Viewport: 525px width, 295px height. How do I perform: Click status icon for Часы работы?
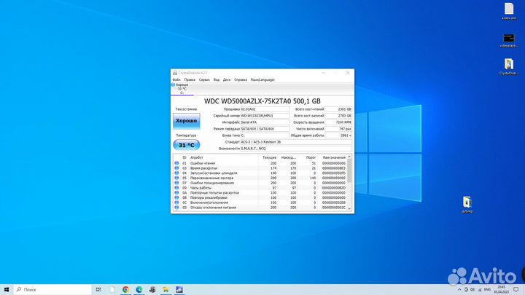176,188
